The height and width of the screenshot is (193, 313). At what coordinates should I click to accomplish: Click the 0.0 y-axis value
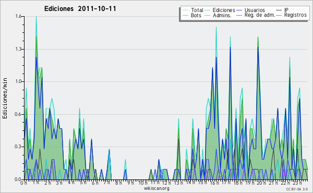pos(18,179)
